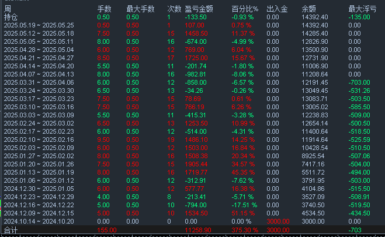Sort by the 手数 column header
The height and width of the screenshot is (237, 385).
pyautogui.click(x=104, y=9)
